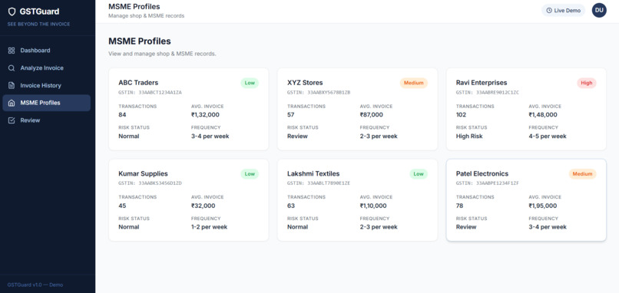Select the Kumar Supplies card title
This screenshot has width=619, height=293.
(143, 173)
